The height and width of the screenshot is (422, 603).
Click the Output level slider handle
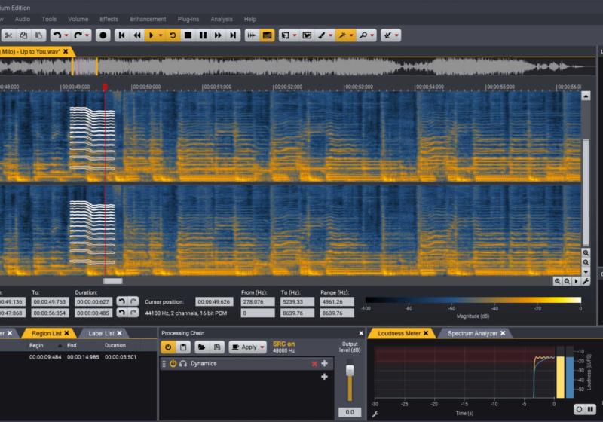349,372
